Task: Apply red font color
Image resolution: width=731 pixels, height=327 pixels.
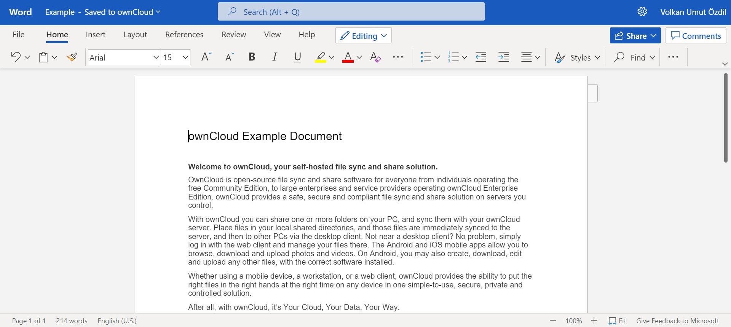Action: pos(348,57)
